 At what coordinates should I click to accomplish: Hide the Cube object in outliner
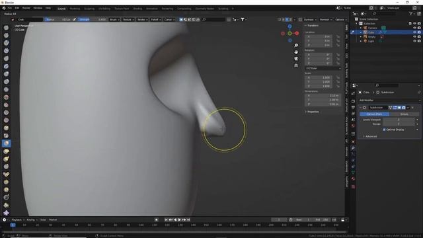(x=414, y=32)
